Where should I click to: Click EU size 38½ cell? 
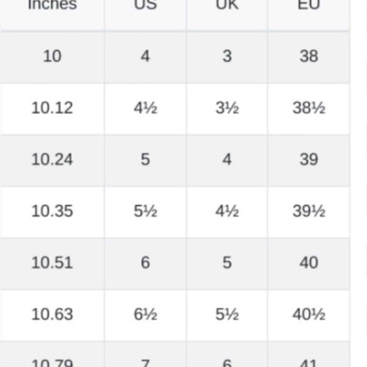point(309,108)
